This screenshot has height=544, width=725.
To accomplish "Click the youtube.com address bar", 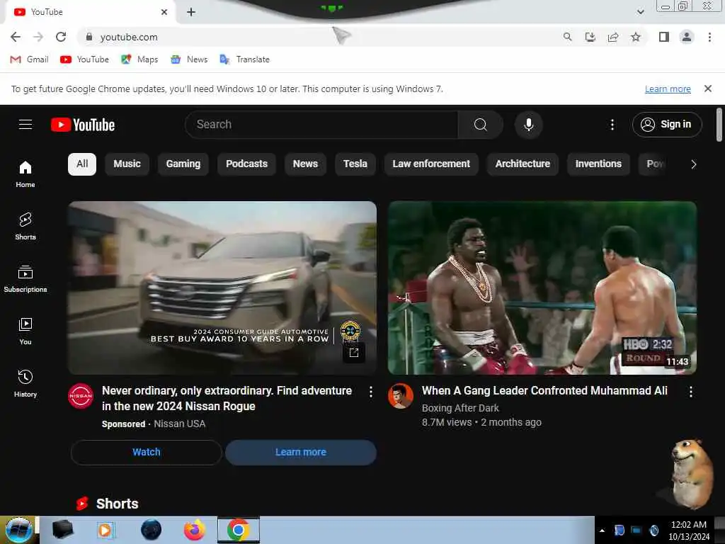I will (x=319, y=37).
